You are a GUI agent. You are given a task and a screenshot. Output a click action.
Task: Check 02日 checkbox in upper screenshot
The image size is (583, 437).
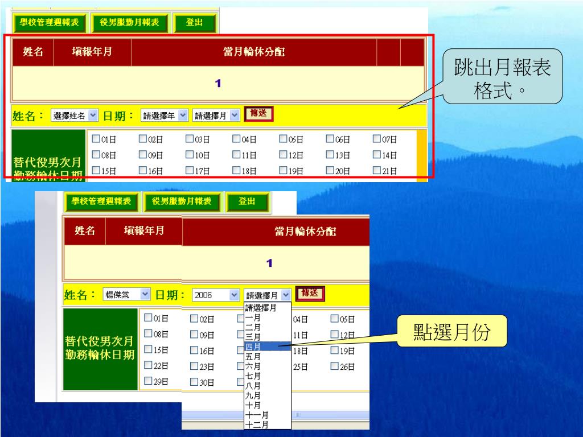[143, 139]
